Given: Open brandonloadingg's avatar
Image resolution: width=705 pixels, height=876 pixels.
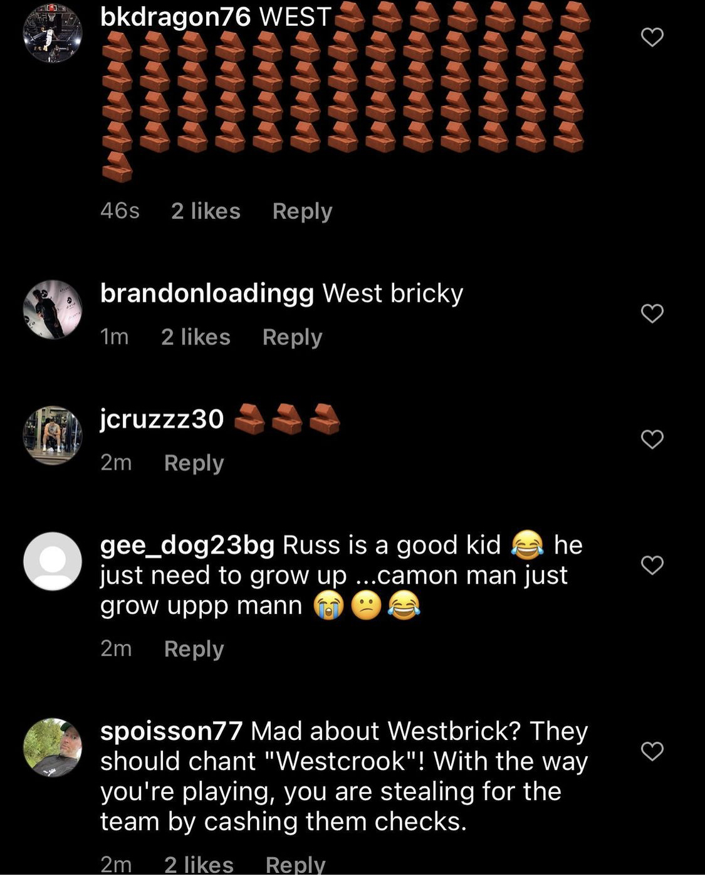Looking at the screenshot, I should pyautogui.click(x=53, y=309).
